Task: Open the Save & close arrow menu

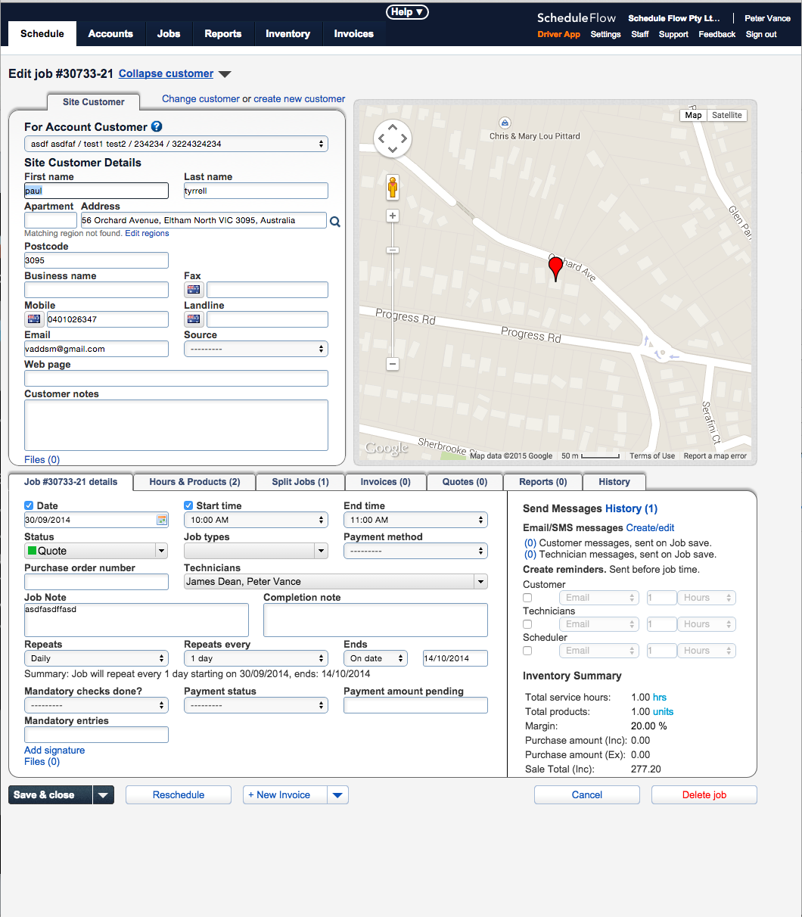Action: pos(104,795)
